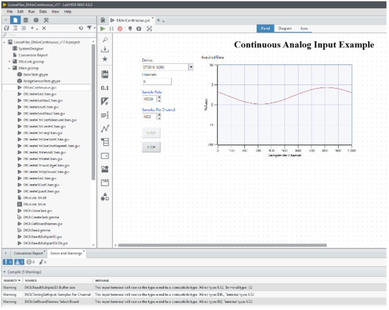
Task: Click the palette search magnifier icon
Action: point(105,40)
